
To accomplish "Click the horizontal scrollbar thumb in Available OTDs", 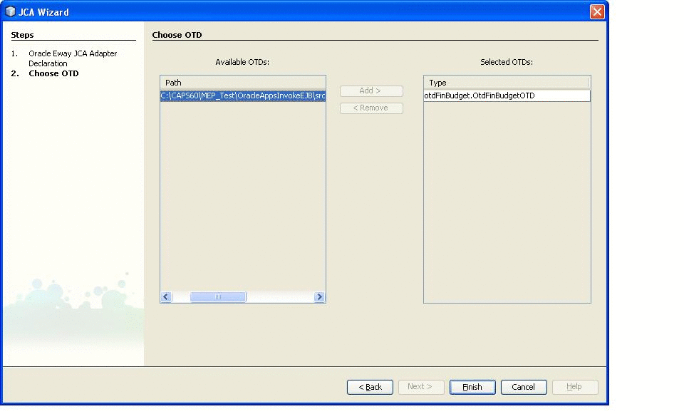I will pyautogui.click(x=218, y=296).
